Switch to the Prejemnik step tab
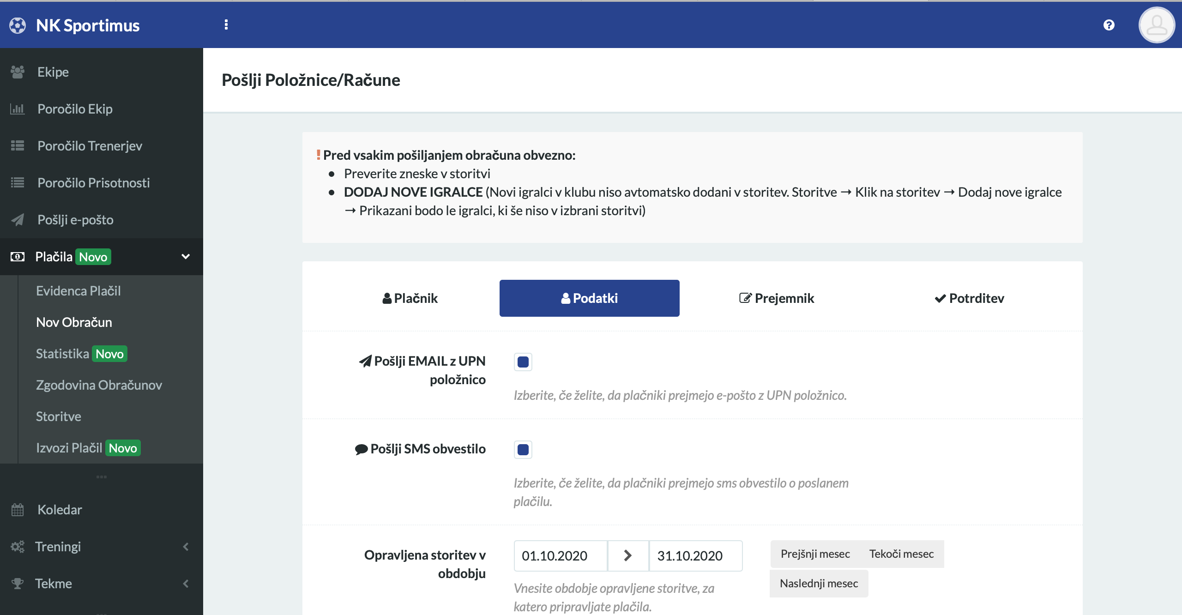Viewport: 1182px width, 615px height. coord(777,298)
